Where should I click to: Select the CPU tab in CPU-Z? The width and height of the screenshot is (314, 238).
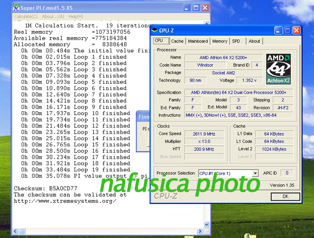coord(161,41)
